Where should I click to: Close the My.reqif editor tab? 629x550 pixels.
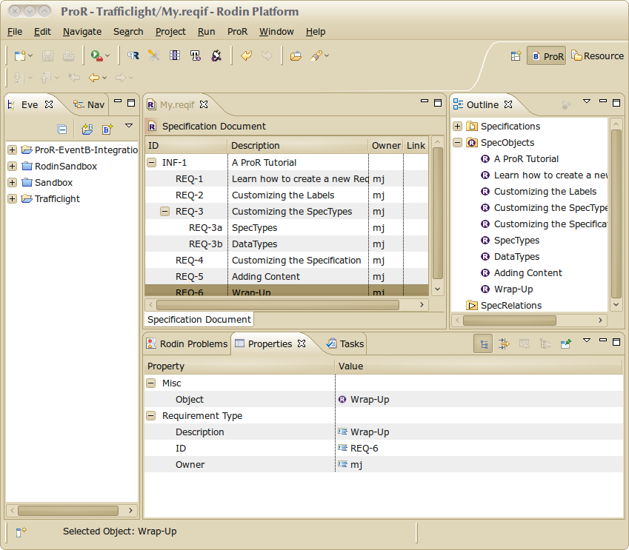tap(204, 104)
